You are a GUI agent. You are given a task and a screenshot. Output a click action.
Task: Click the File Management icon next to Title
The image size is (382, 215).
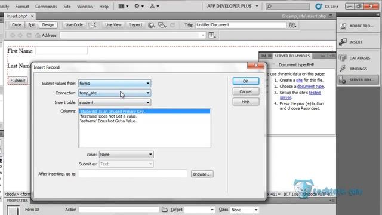[x=292, y=25]
